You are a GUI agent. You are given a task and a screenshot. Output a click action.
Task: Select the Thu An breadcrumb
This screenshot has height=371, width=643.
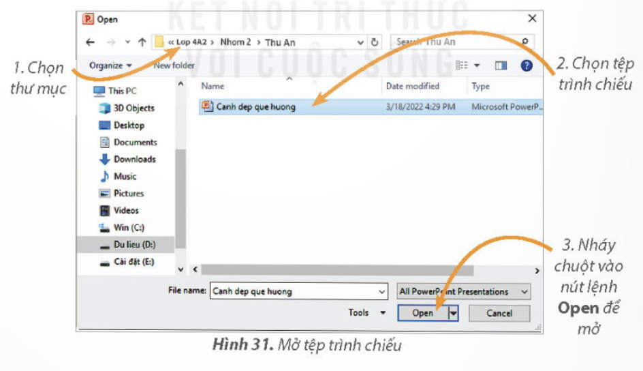280,42
